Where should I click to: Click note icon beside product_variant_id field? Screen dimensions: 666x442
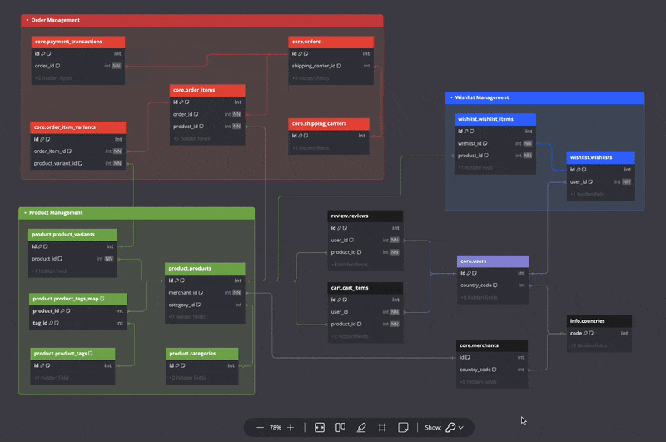80,163
